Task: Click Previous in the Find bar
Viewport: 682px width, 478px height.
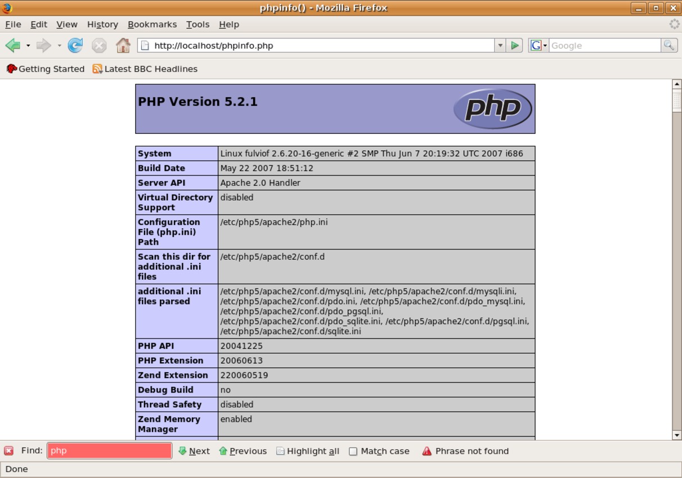Action: 243,451
